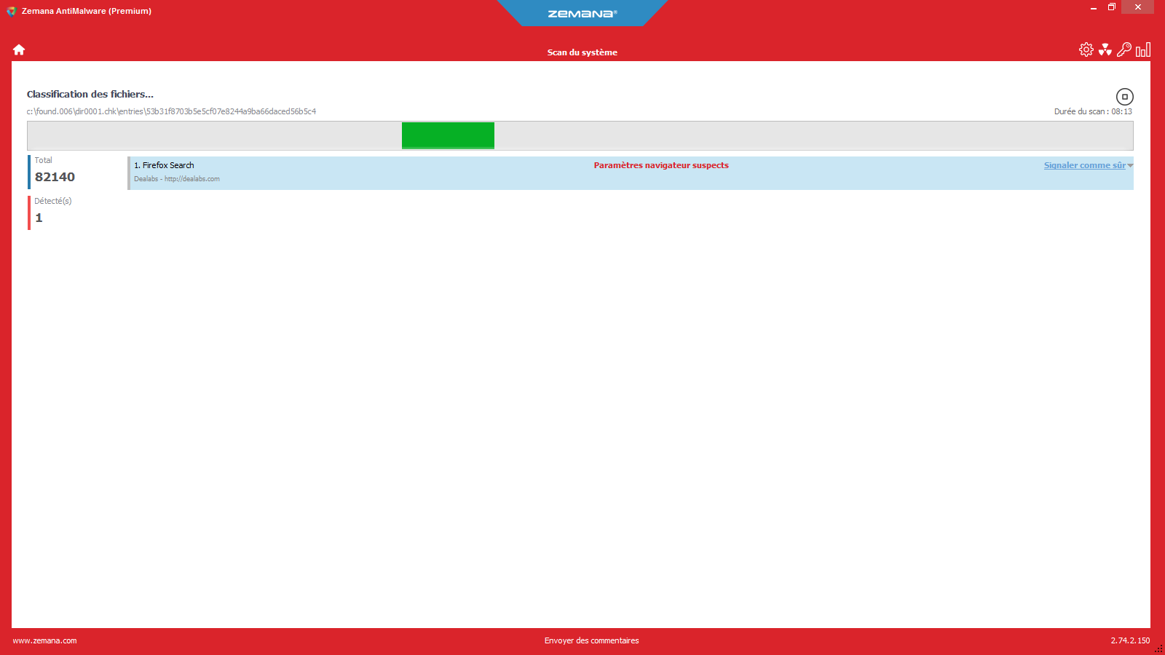Click the Détecté(s) count value
This screenshot has width=1165, height=655.
coord(39,218)
